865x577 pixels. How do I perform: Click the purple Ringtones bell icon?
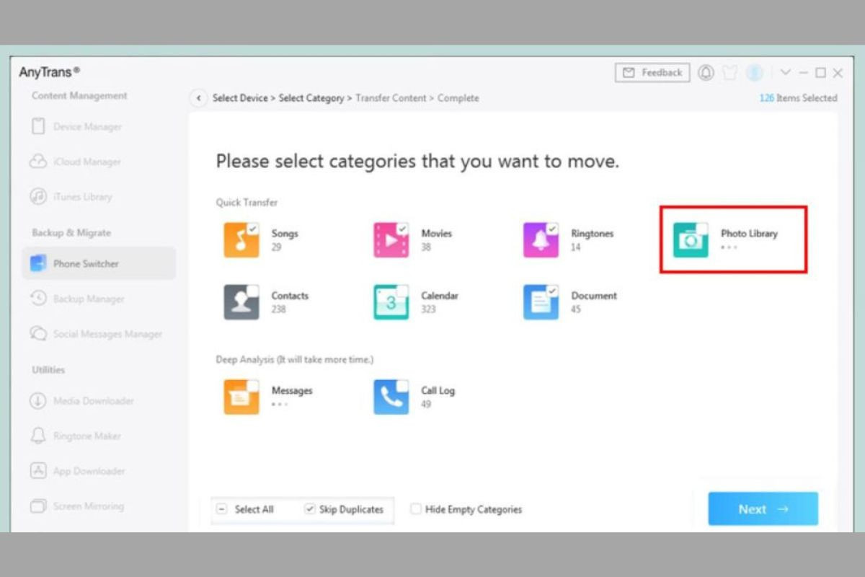(541, 240)
